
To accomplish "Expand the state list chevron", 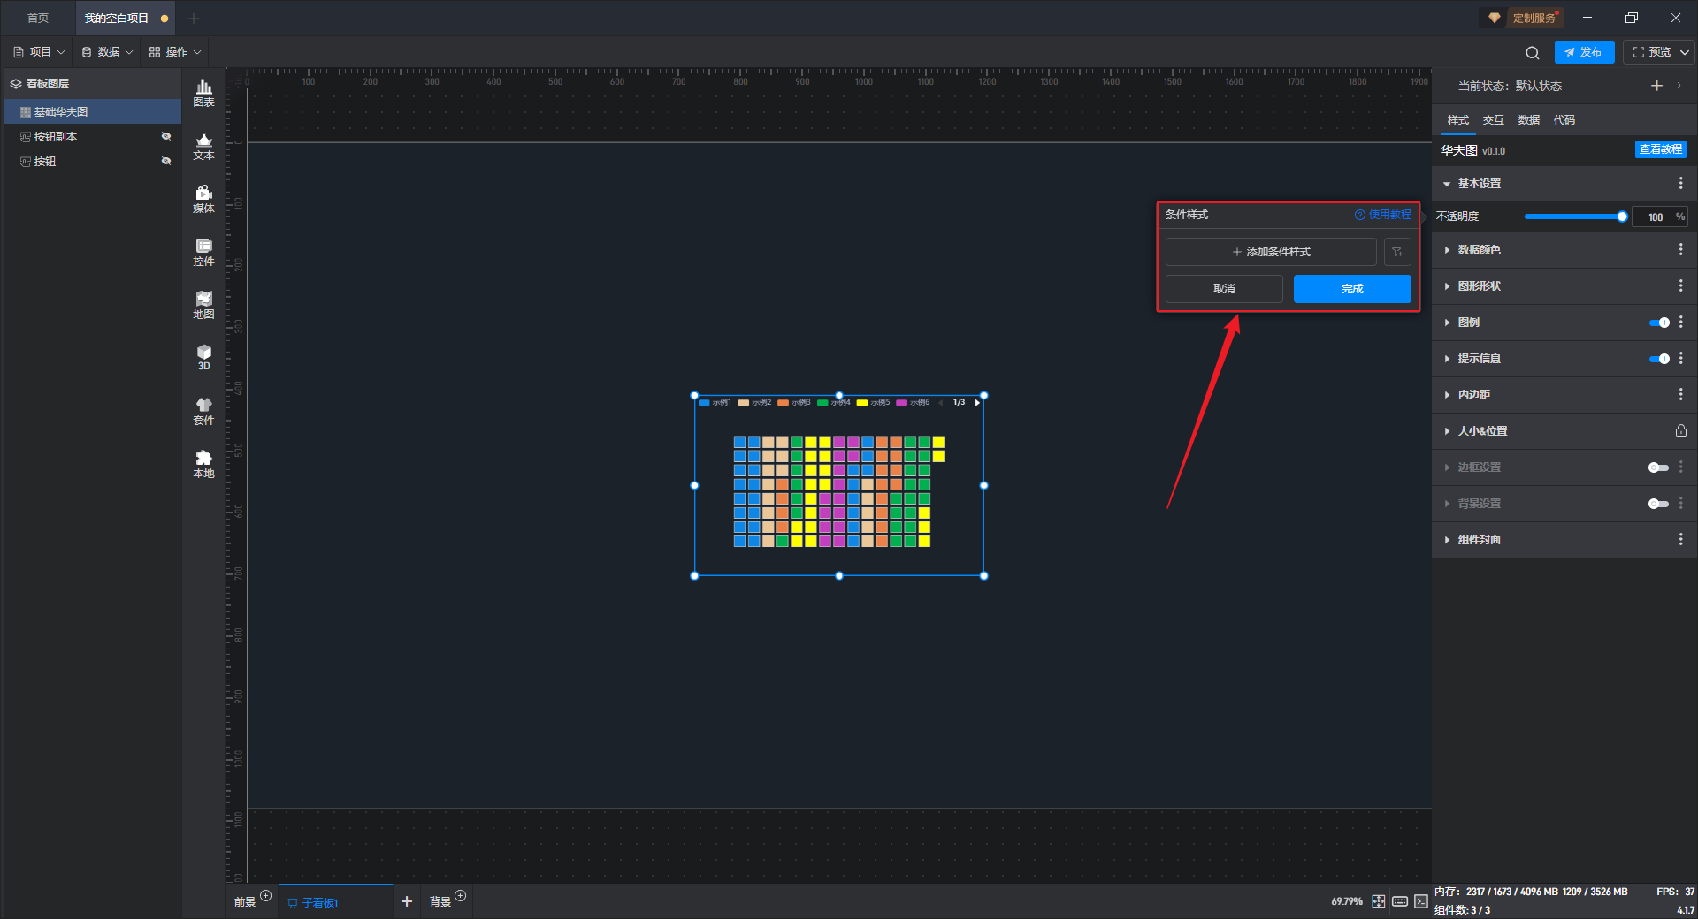I will [1679, 86].
